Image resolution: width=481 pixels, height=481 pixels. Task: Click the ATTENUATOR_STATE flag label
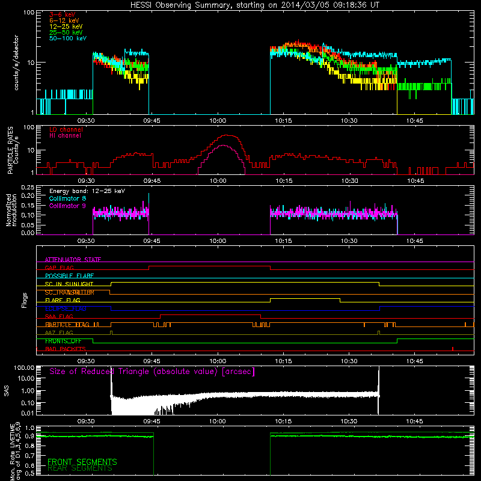[73, 260]
